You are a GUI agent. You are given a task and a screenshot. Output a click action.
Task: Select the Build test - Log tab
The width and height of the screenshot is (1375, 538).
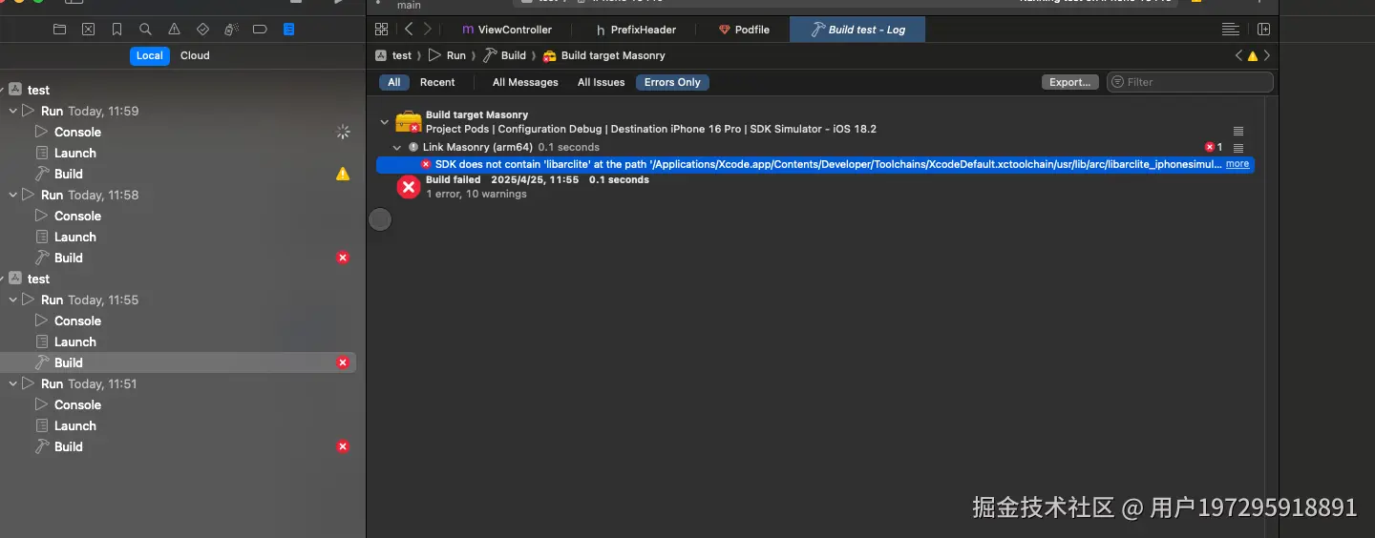point(857,30)
